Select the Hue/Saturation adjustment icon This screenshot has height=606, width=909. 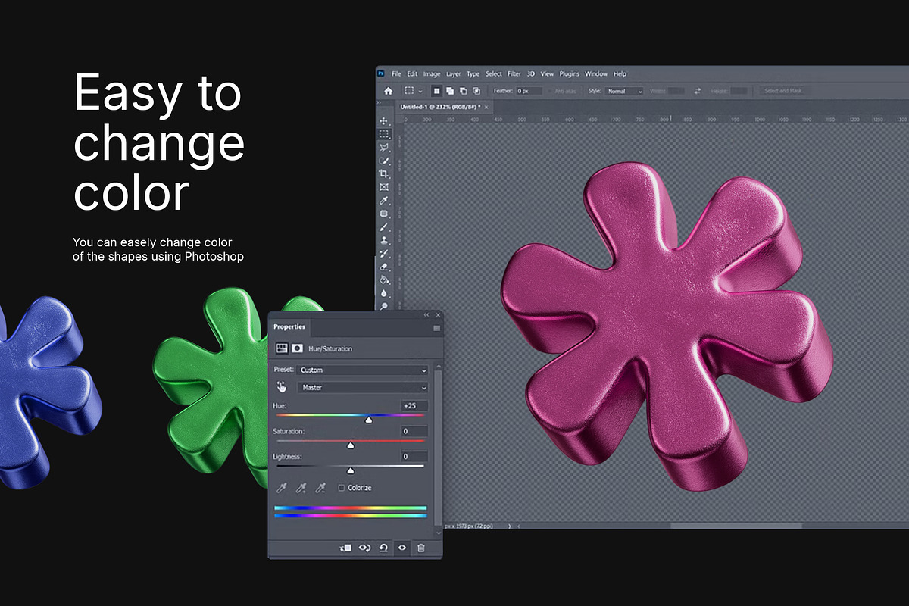[x=282, y=348]
